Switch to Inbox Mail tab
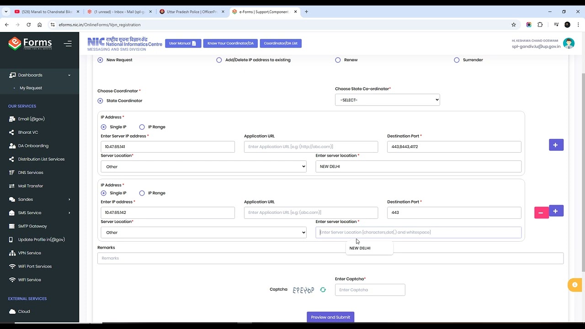 (x=120, y=12)
